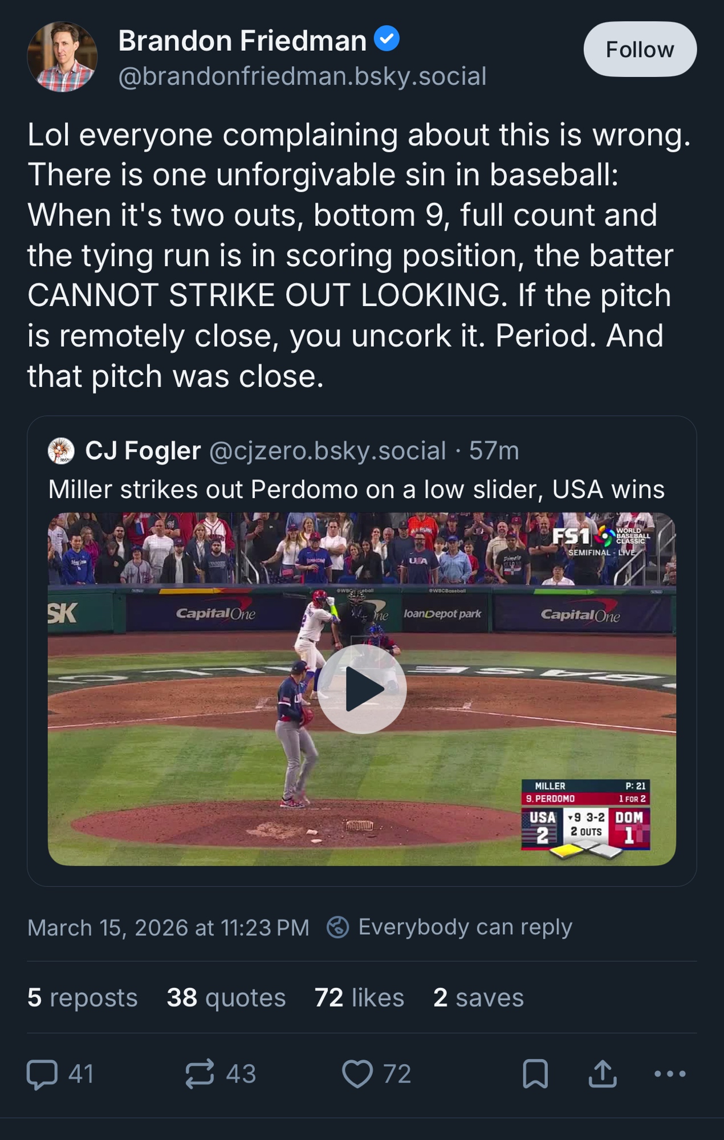Follow Brandon Friedman
Image resolution: width=724 pixels, height=1140 pixels.
640,50
